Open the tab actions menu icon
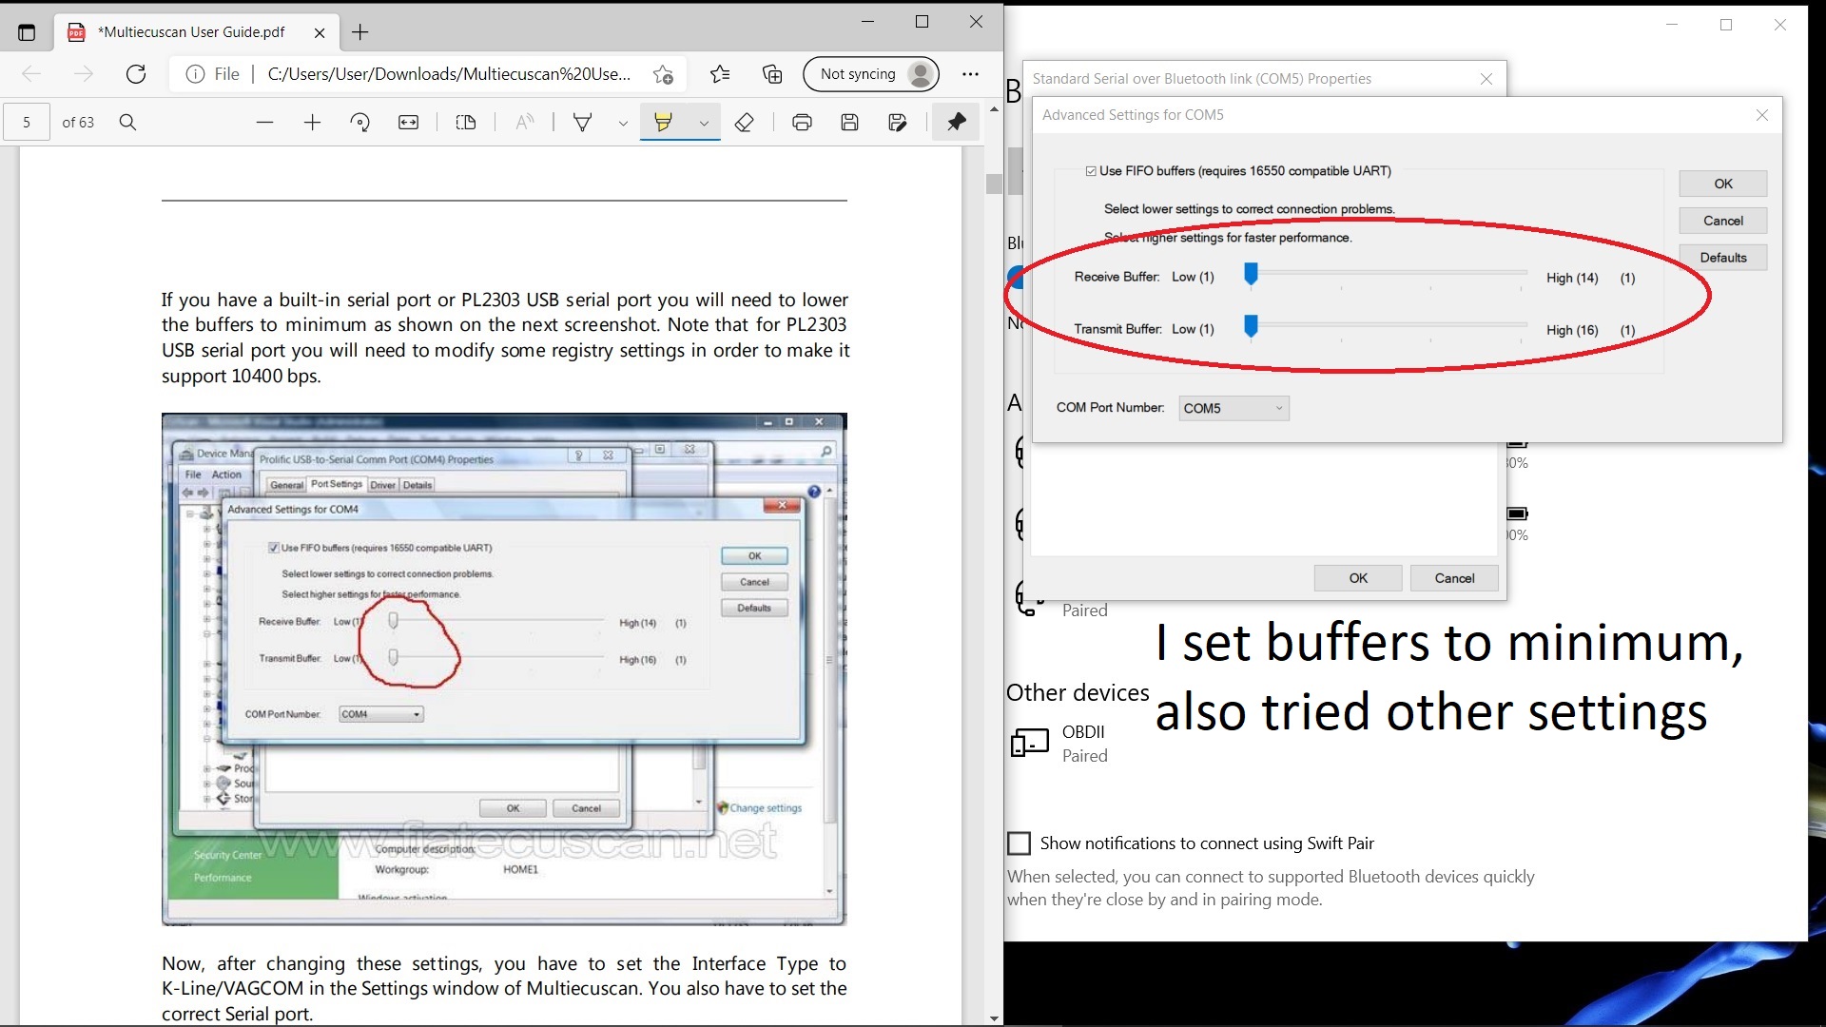Image resolution: width=1826 pixels, height=1027 pixels. click(x=27, y=32)
